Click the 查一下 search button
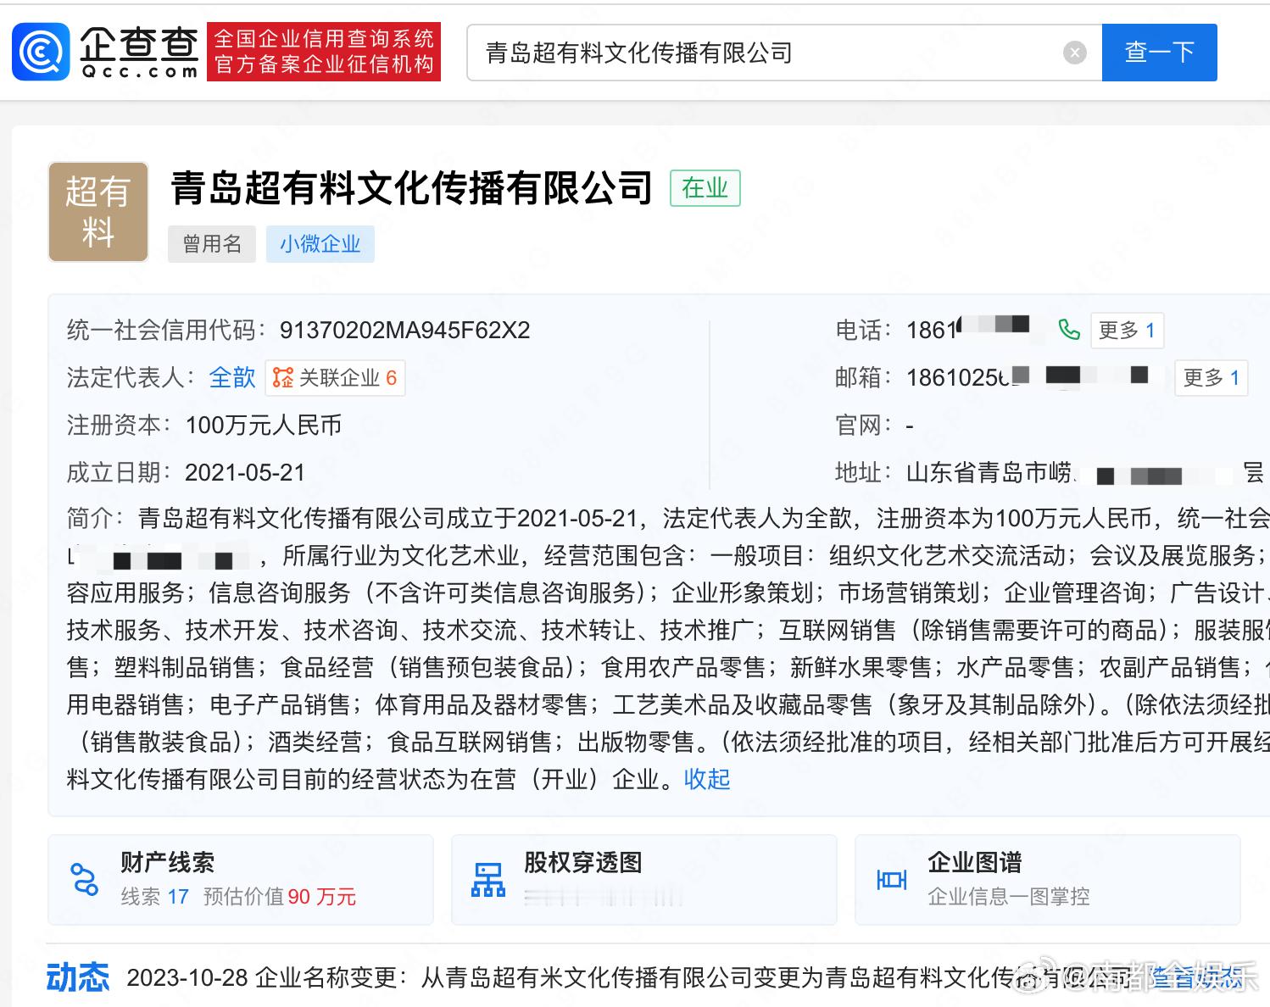The width and height of the screenshot is (1270, 1007). pos(1159,53)
